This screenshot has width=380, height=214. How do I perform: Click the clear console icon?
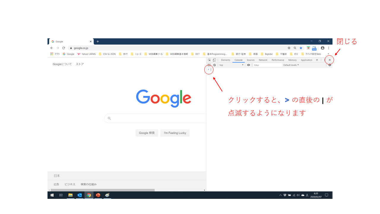[214, 65]
